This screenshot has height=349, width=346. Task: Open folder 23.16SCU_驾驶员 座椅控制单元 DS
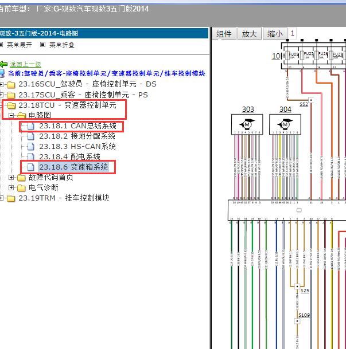87,84
